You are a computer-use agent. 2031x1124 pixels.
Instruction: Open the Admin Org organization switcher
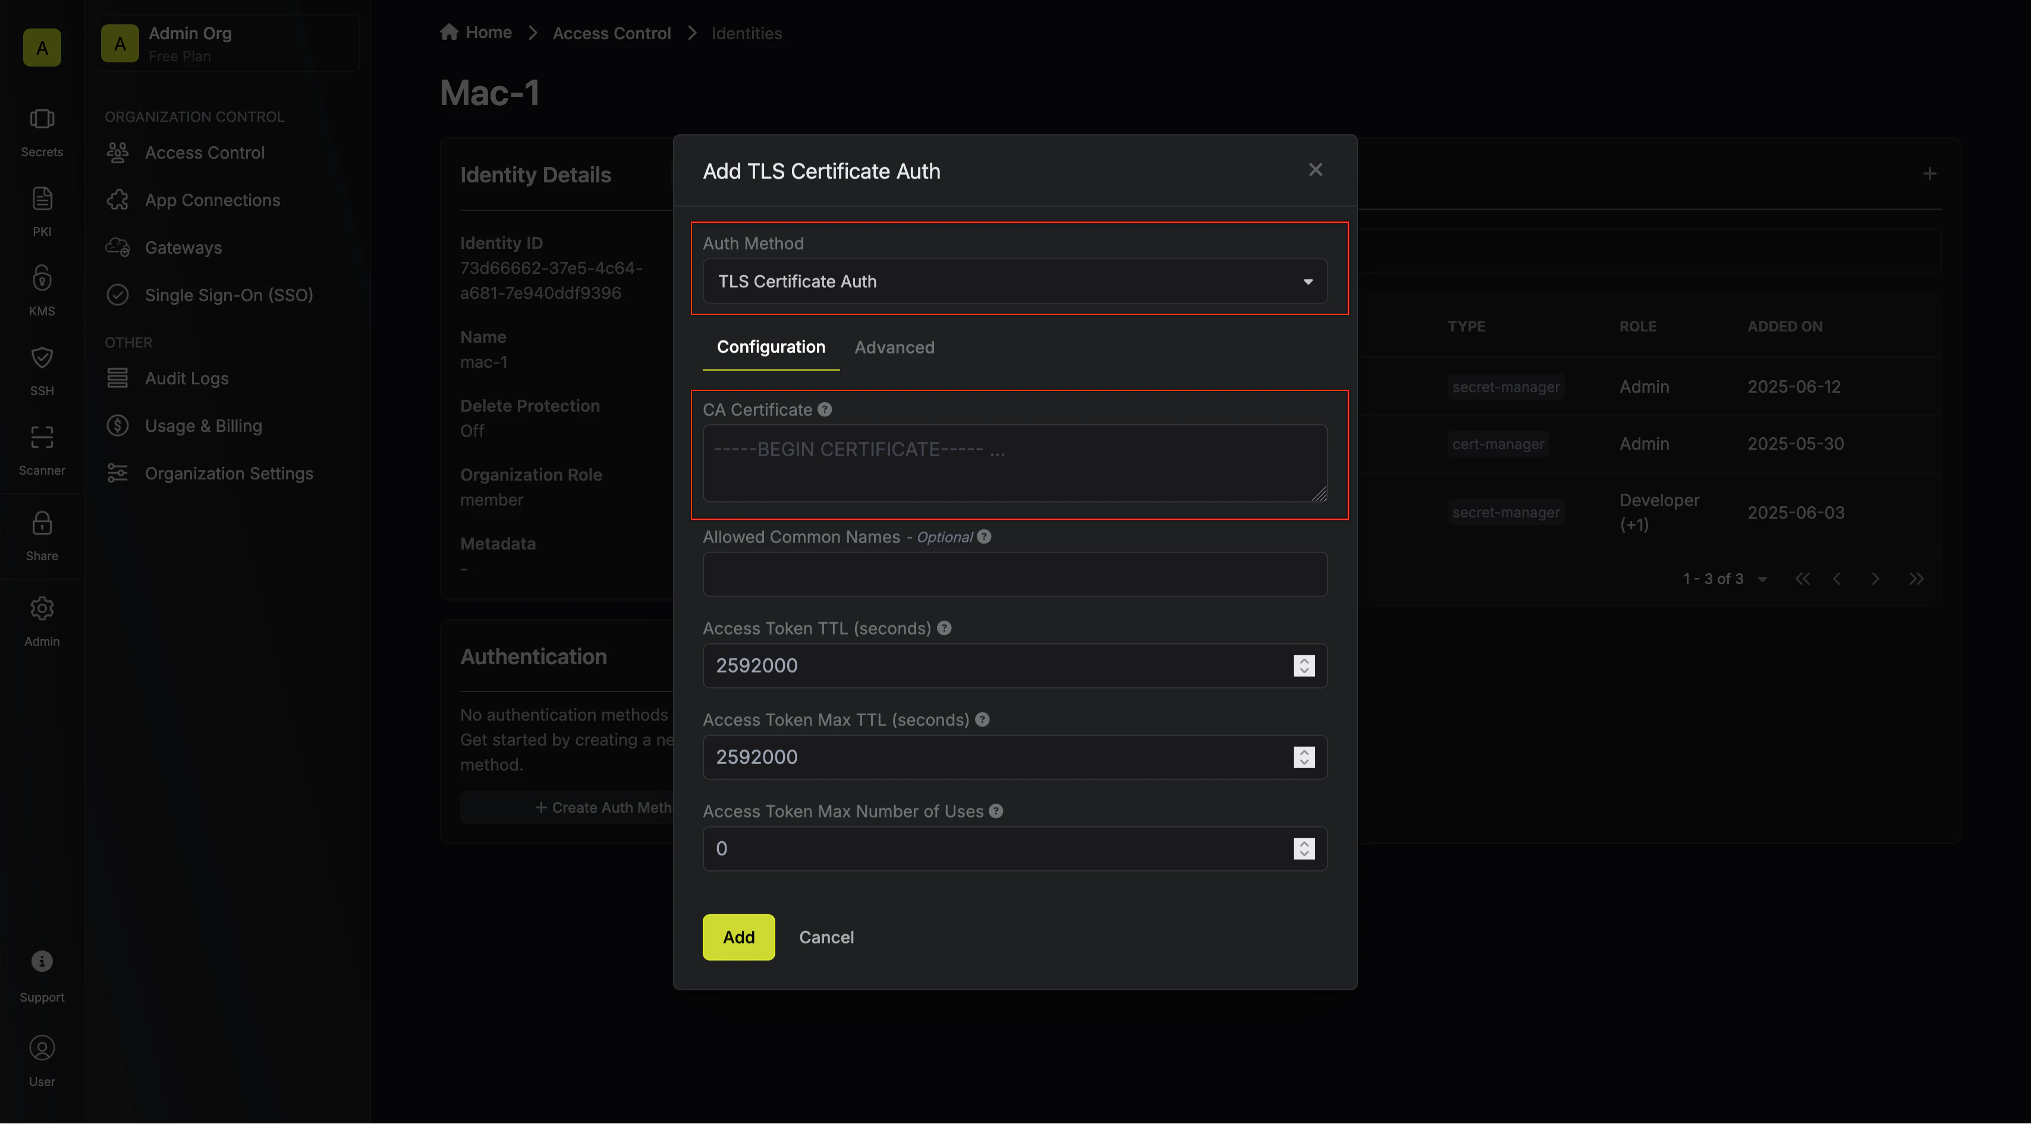228,44
